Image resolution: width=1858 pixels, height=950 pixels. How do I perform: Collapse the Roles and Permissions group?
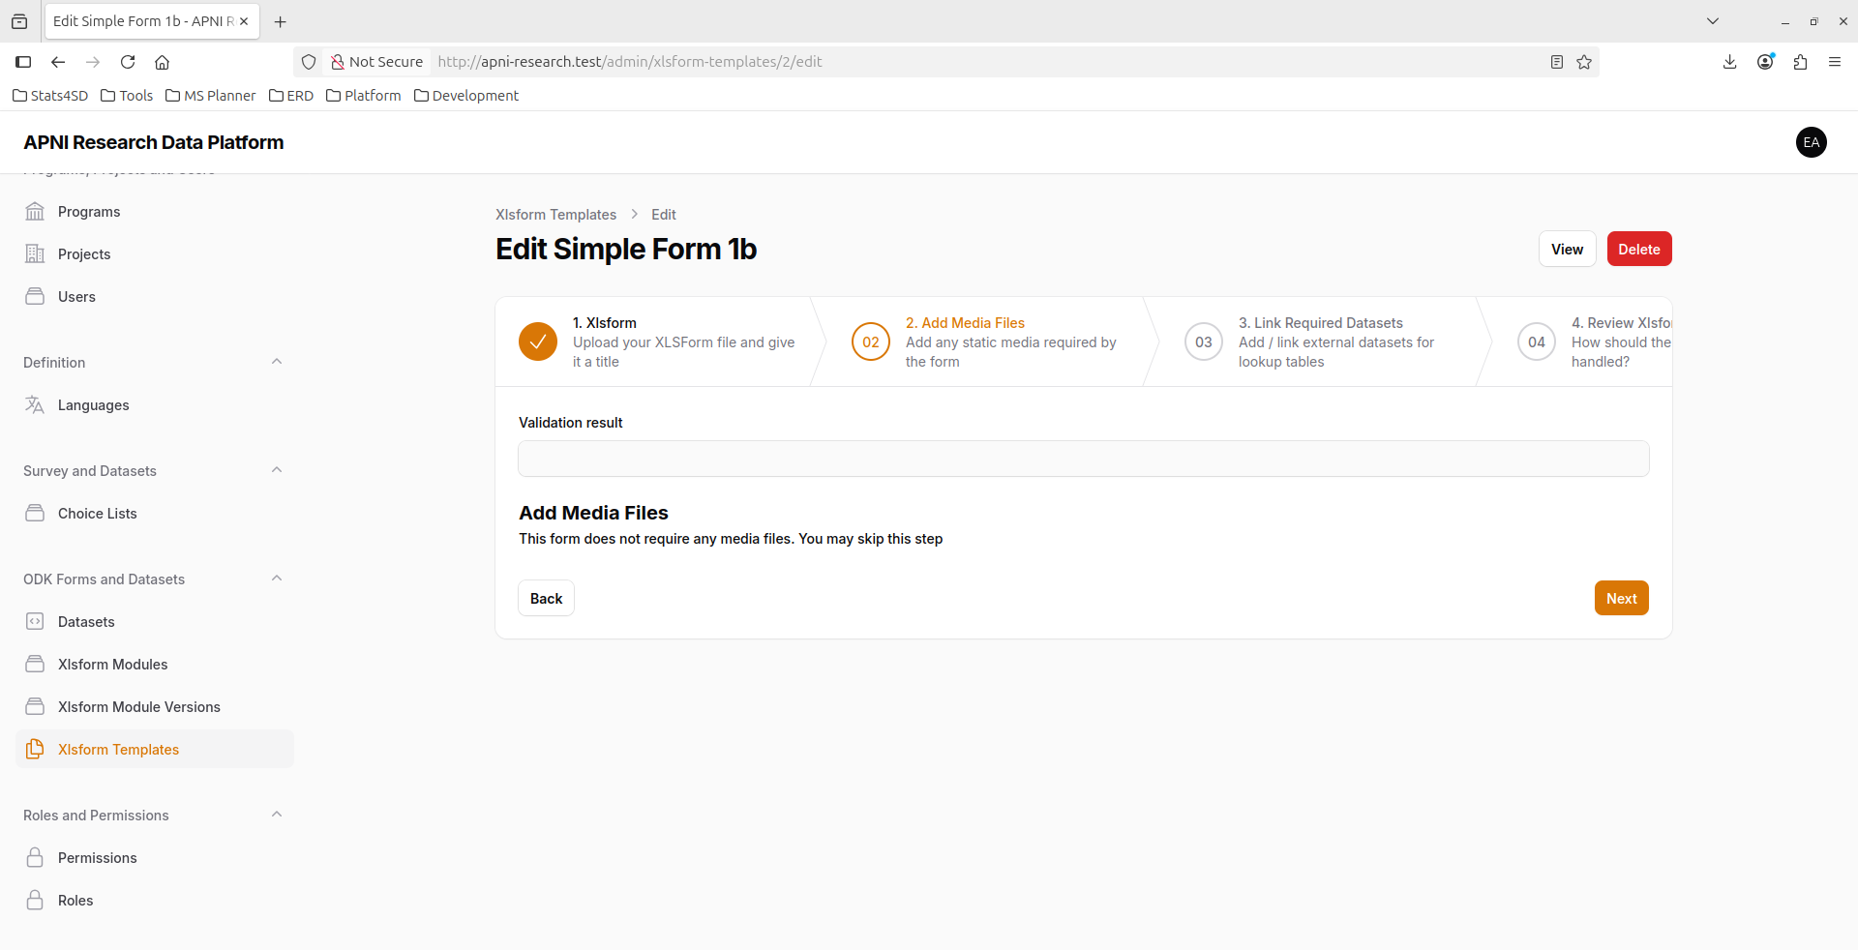(x=277, y=815)
